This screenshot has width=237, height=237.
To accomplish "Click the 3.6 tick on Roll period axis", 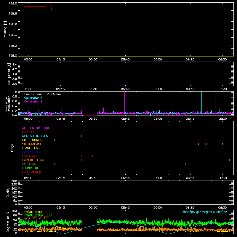I will click(x=15, y=84).
